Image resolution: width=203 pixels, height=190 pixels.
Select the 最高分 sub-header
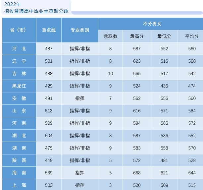click(137, 36)
